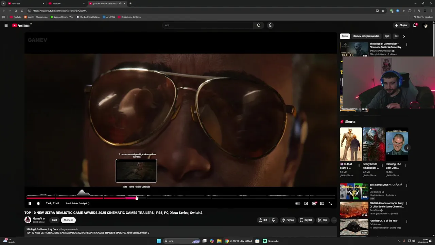The image size is (435, 245).
Task: Open the #thegameawards hashtag link
Action: point(68,229)
